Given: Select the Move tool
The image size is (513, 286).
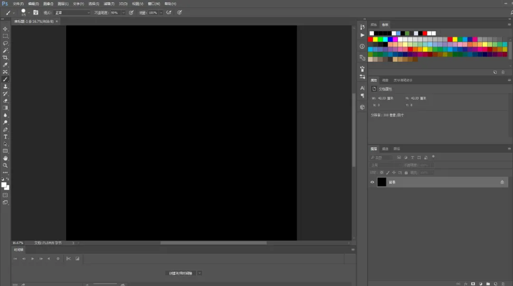Looking at the screenshot, I should point(5,29).
